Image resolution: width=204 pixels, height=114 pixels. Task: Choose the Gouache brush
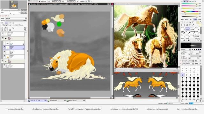click(193, 32)
